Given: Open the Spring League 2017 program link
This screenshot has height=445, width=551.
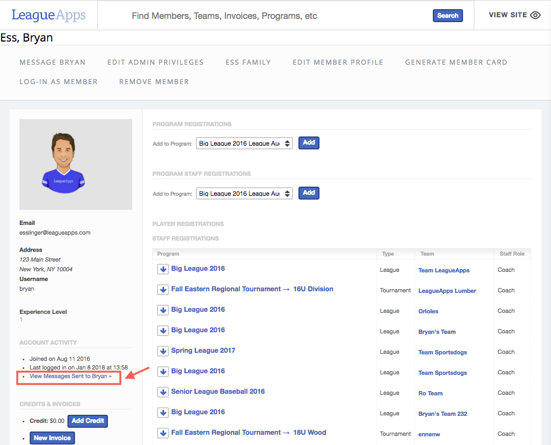Looking at the screenshot, I should [x=203, y=351].
